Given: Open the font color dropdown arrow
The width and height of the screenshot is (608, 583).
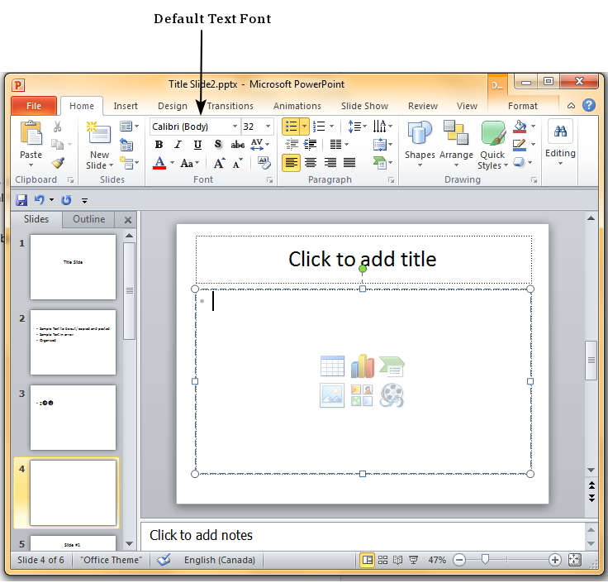Looking at the screenshot, I should (172, 163).
